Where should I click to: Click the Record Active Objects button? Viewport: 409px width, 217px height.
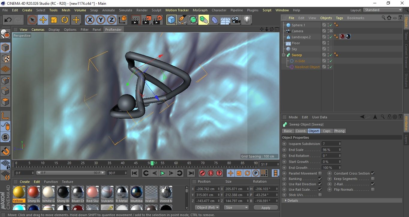pos(202,173)
